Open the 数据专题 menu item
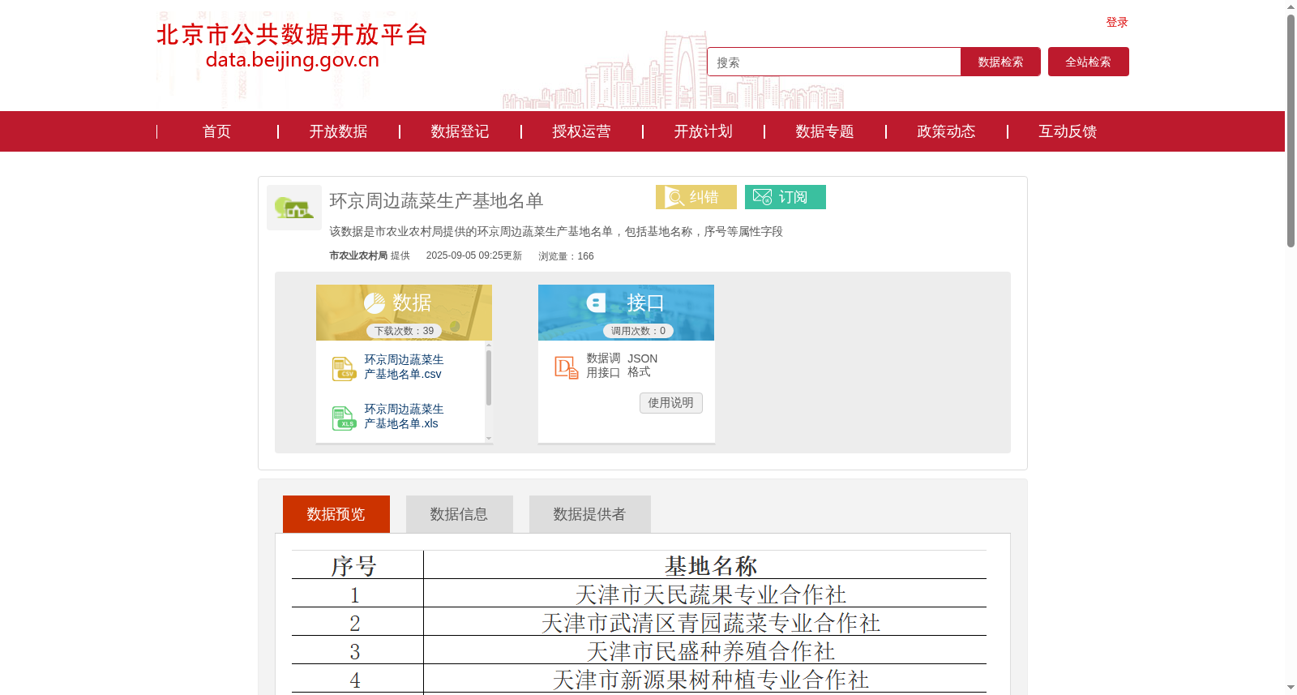Screen dimensions: 1297x695 pyautogui.click(x=824, y=131)
